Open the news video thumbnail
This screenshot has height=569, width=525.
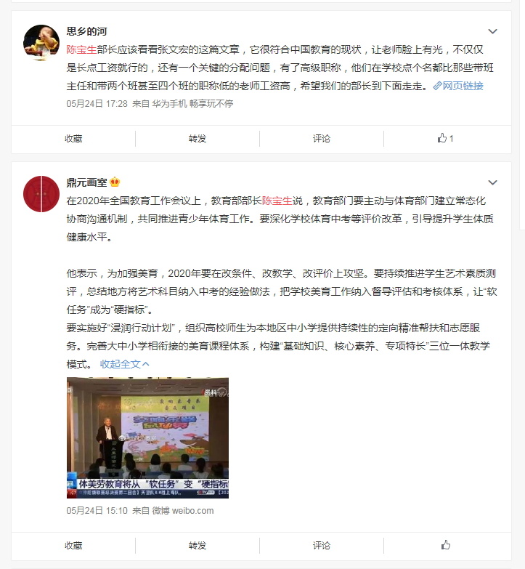(147, 437)
